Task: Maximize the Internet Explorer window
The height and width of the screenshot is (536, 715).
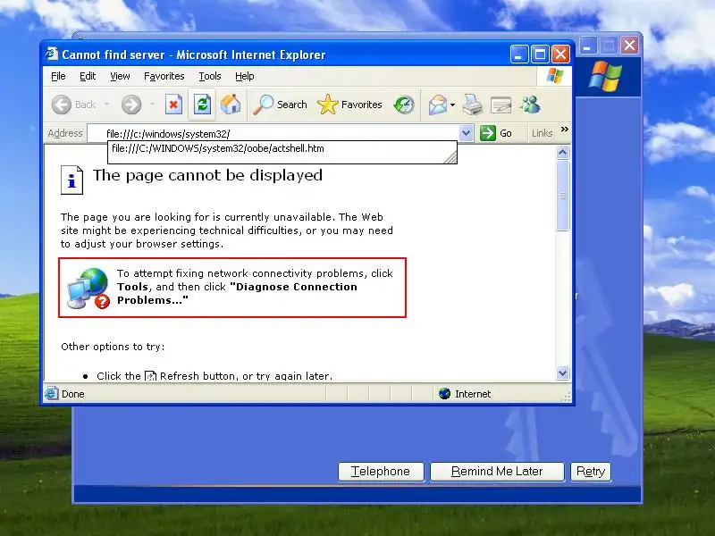Action: click(x=540, y=54)
